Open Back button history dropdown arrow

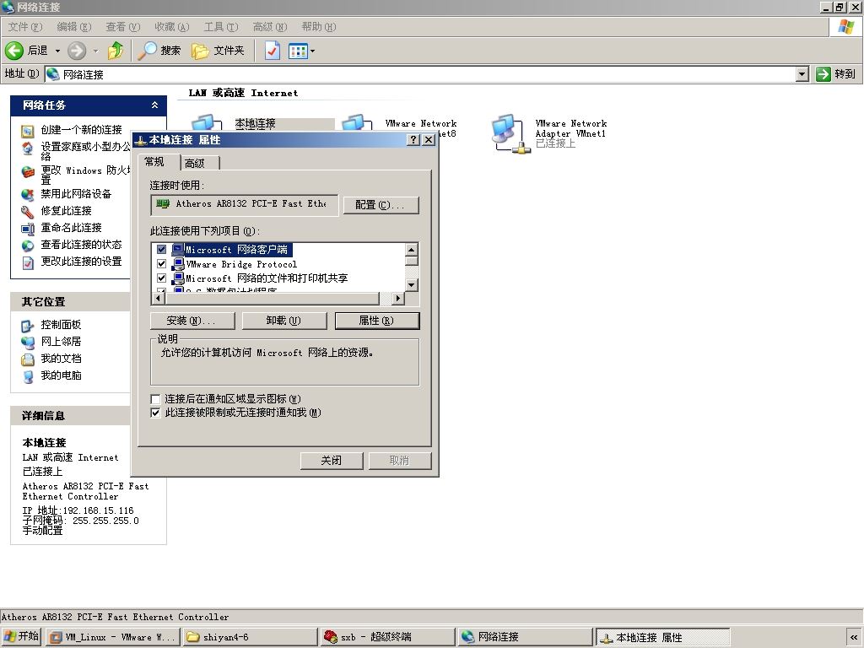57,51
